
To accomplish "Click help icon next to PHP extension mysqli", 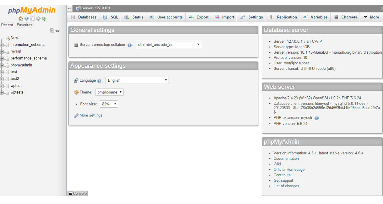I will [x=316, y=118].
